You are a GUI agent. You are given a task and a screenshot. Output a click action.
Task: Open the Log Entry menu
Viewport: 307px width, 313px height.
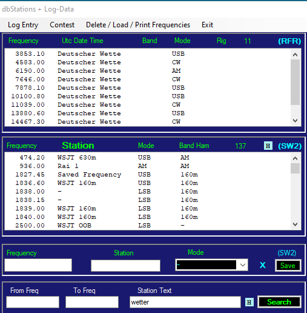pos(23,25)
